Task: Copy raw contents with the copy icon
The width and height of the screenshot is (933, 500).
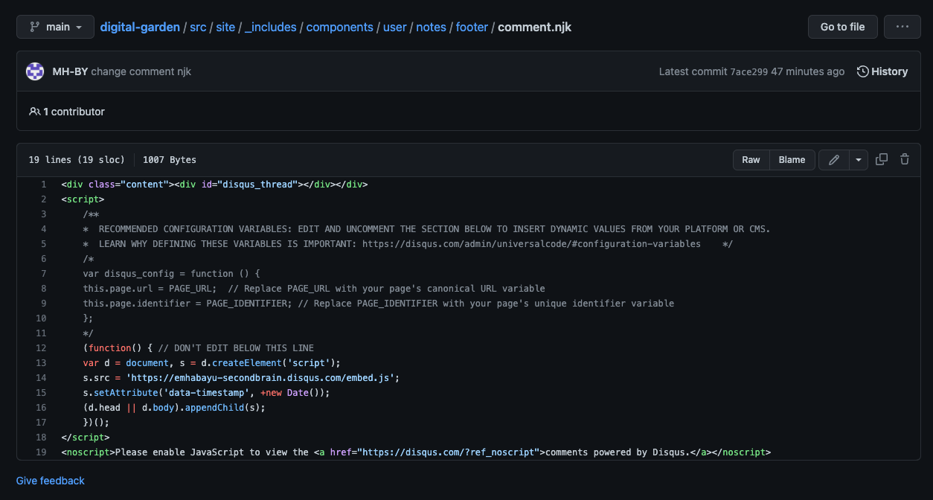Action: point(882,159)
